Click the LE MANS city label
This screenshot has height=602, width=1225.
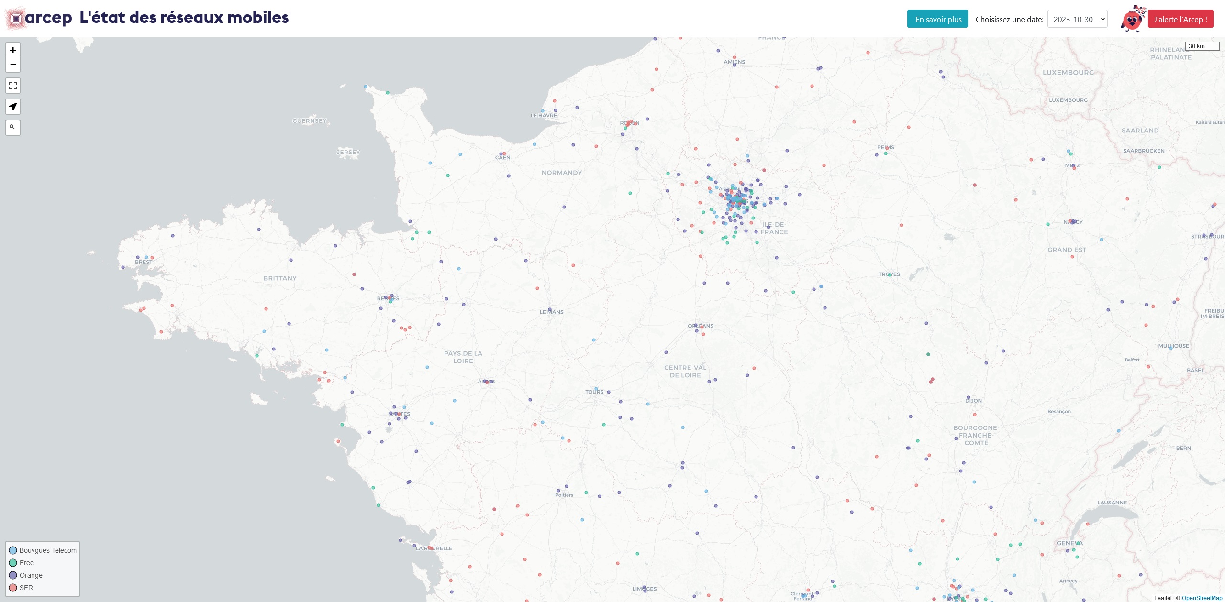[x=551, y=312]
